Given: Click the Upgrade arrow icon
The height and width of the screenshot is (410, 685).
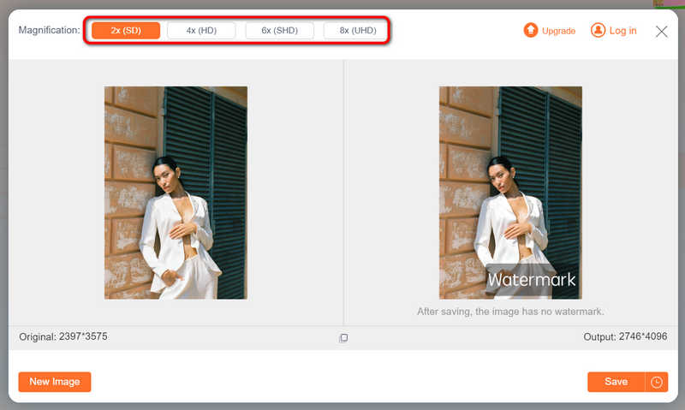Looking at the screenshot, I should (531, 30).
